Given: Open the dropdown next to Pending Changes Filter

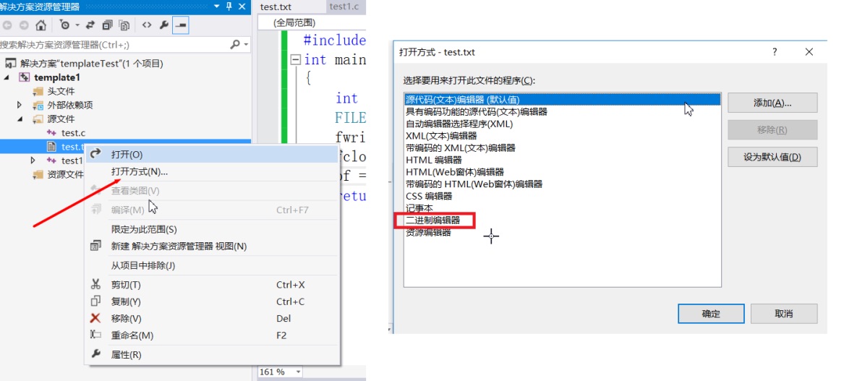Looking at the screenshot, I should pos(77,25).
